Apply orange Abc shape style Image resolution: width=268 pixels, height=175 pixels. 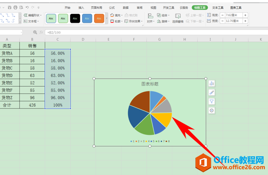point(99,18)
